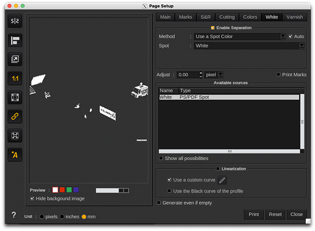315x231 pixels.
Task: Switch to the Cutting tab
Action: (227, 17)
